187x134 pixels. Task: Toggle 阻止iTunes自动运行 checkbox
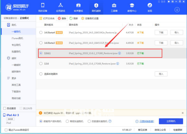point(6,130)
